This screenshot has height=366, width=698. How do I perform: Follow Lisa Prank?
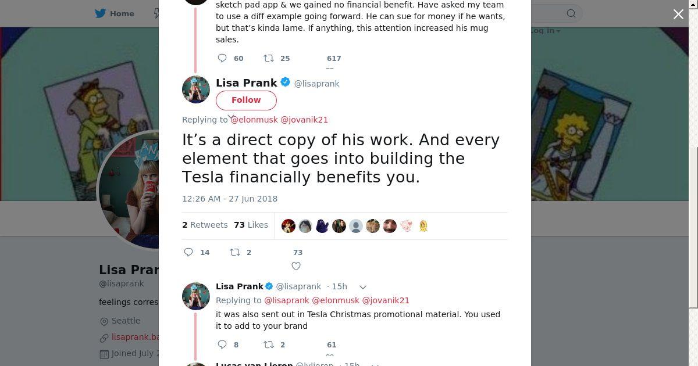[246, 100]
